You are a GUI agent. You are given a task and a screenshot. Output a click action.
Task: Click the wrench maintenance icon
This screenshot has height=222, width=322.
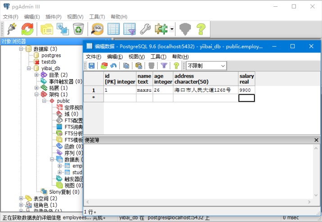[145, 29]
